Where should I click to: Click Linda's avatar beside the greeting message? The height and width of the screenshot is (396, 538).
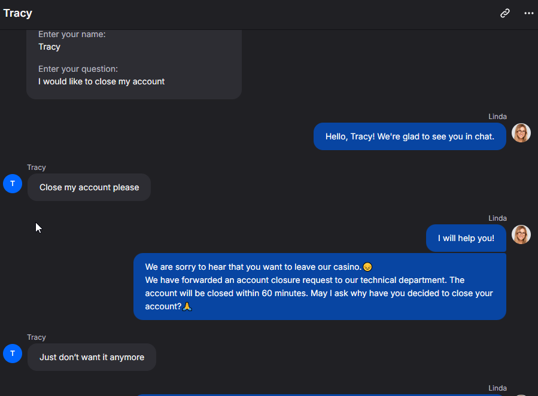521,133
